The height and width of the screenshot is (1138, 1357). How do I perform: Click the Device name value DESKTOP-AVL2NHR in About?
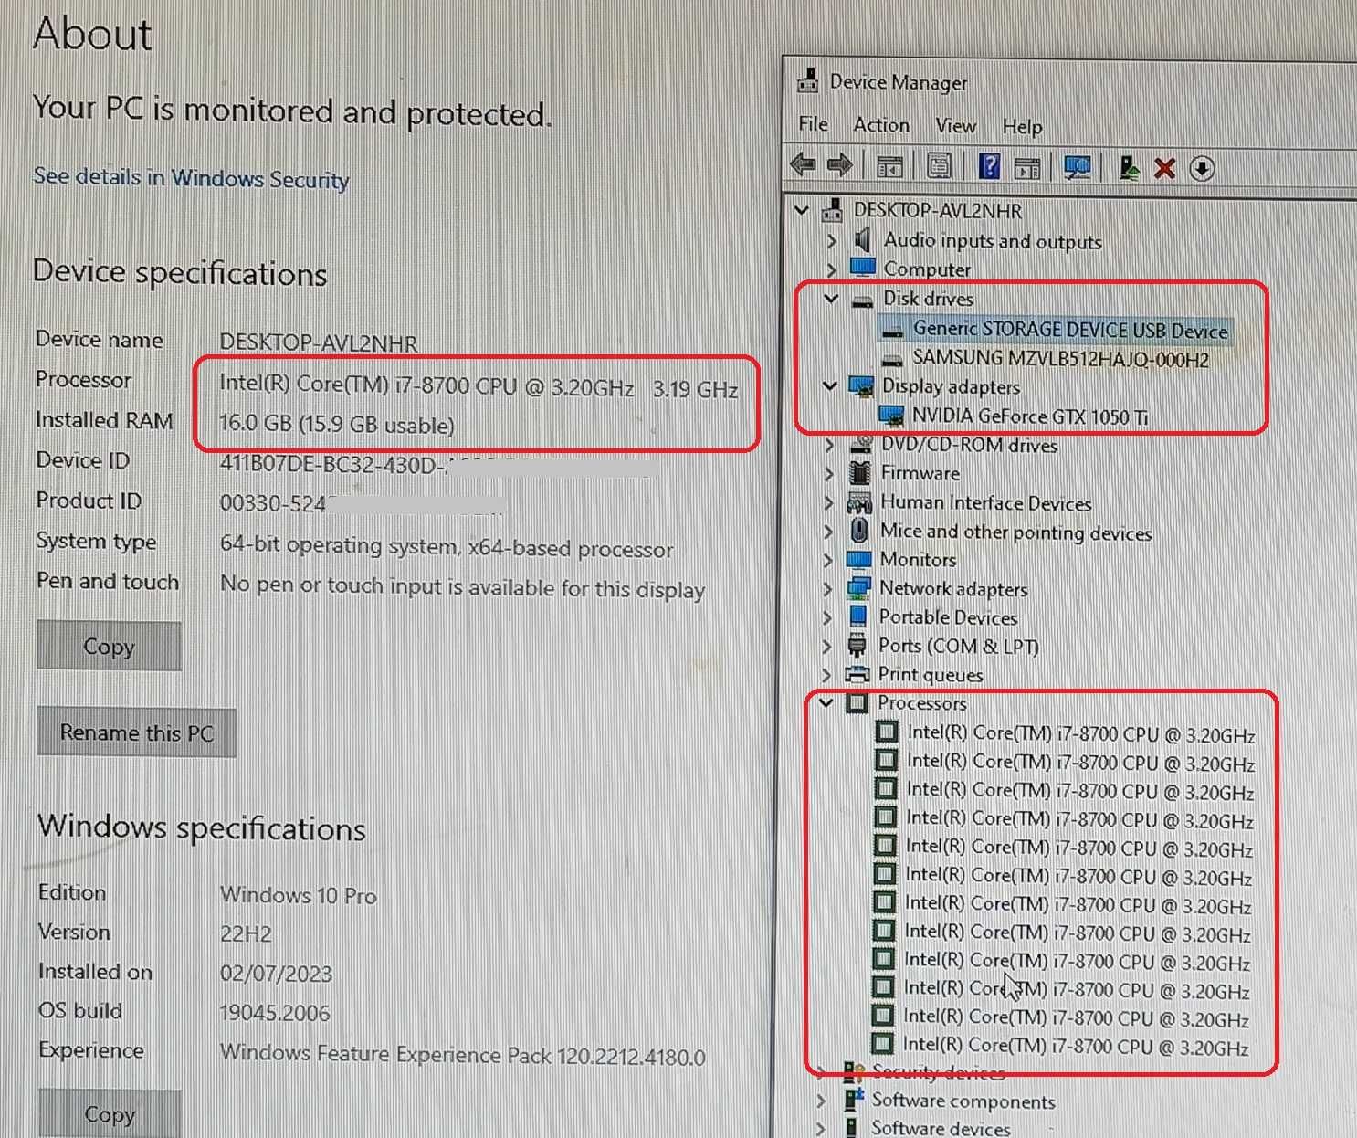pyautogui.click(x=318, y=342)
